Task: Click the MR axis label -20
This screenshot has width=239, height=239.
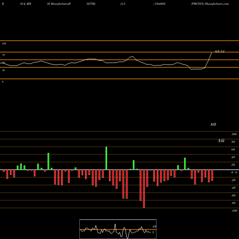Action: 233,180
